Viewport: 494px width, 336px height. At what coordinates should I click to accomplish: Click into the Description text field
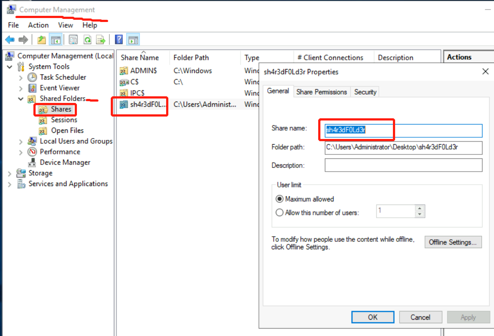(x=403, y=165)
